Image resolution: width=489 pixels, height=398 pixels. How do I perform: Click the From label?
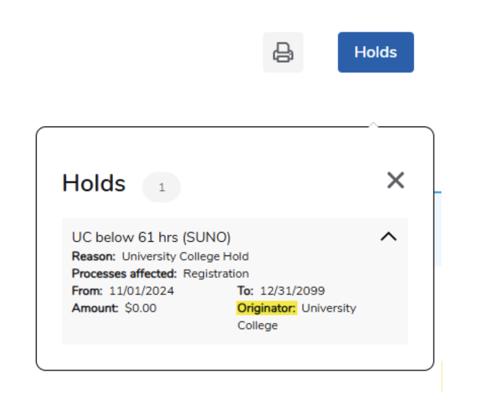point(87,291)
